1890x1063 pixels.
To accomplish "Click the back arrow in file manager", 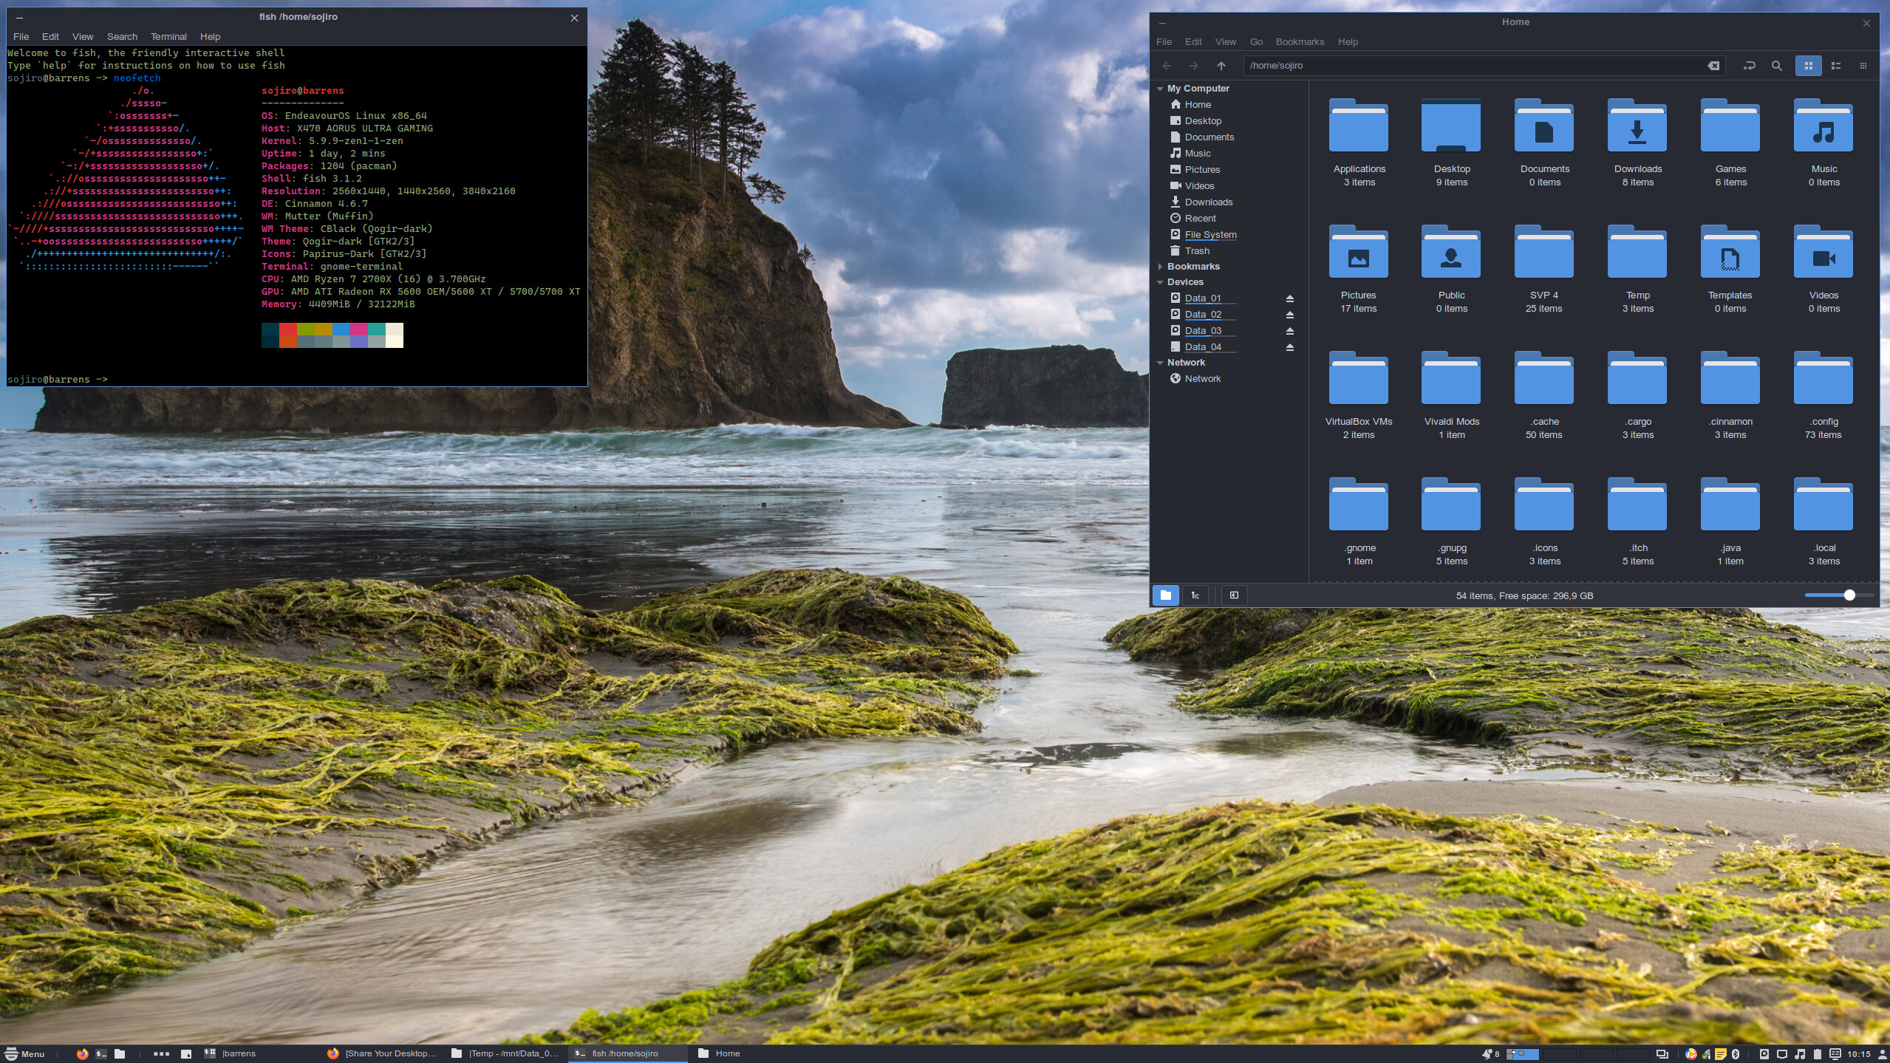I will 1167,66.
